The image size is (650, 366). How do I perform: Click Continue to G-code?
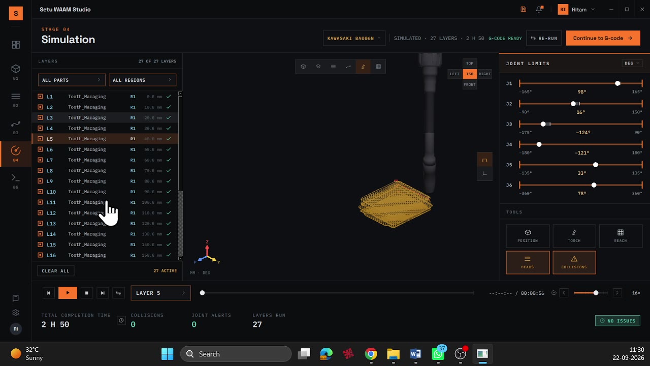pyautogui.click(x=603, y=38)
